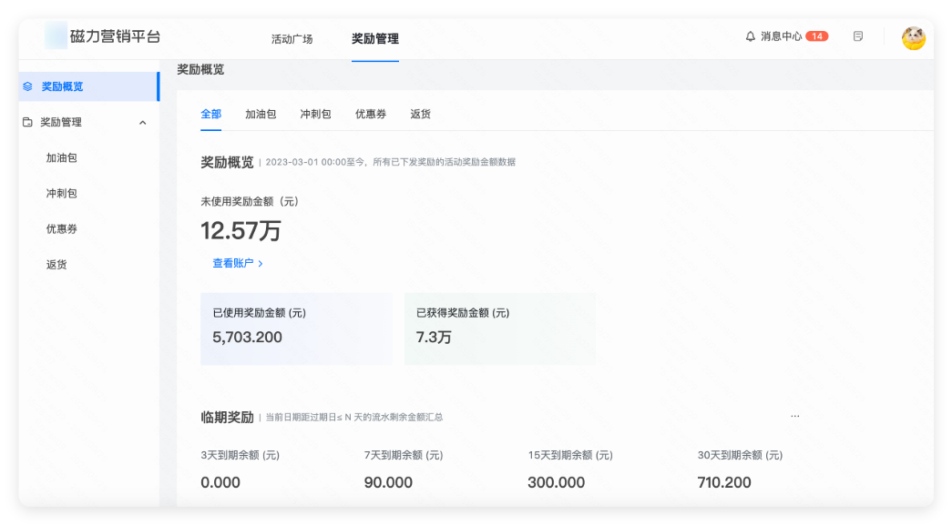
Task: Switch to the 冲刺包 tab
Action: click(315, 114)
